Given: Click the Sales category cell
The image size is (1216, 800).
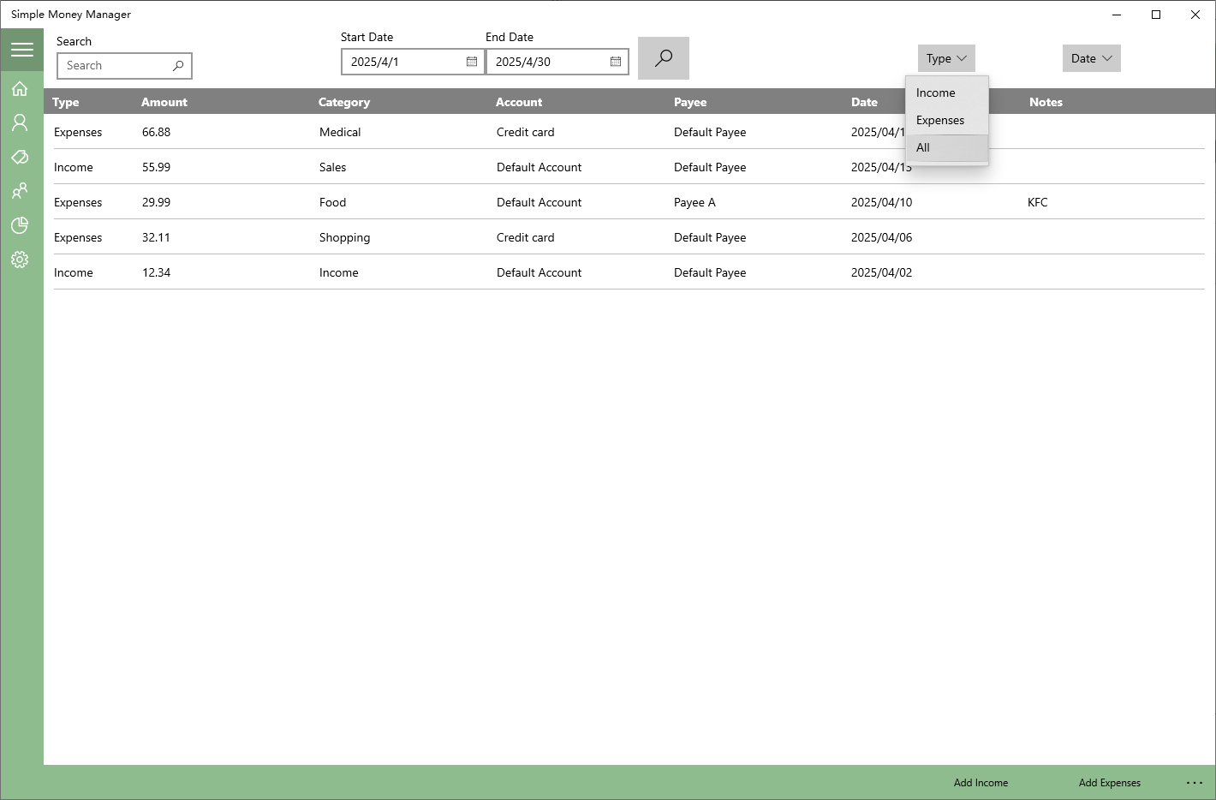Looking at the screenshot, I should (333, 167).
